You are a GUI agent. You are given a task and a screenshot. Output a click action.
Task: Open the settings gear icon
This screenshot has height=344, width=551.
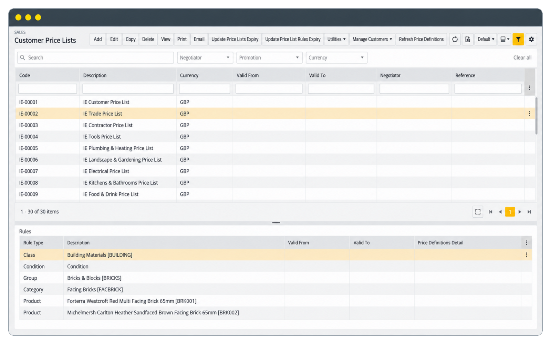tap(531, 39)
